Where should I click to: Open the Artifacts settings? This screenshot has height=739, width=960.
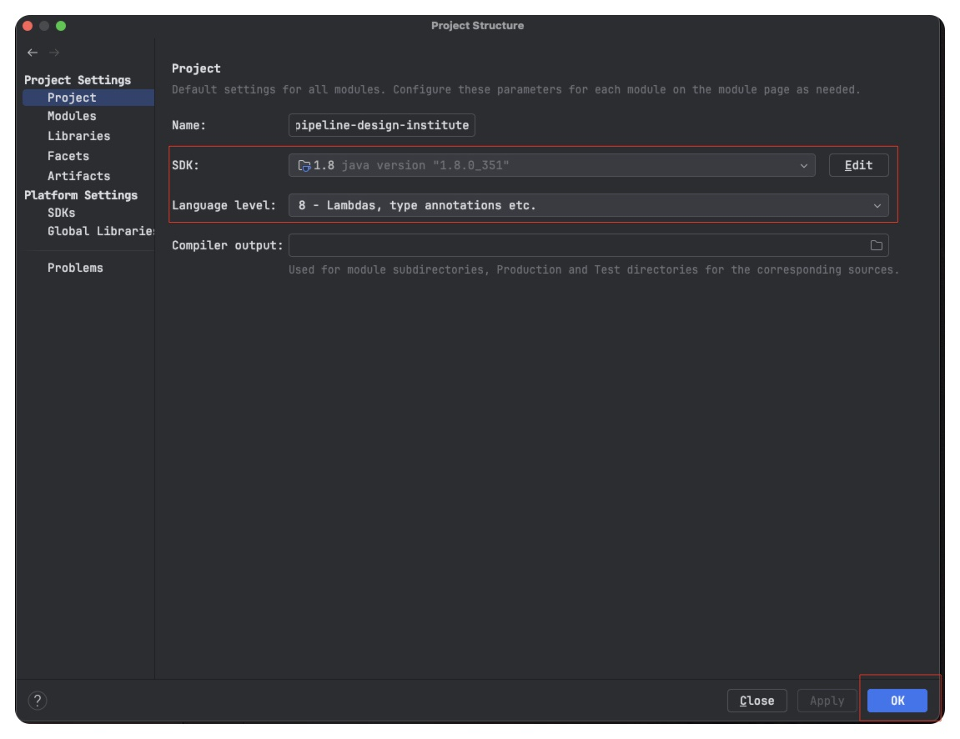pyautogui.click(x=78, y=176)
